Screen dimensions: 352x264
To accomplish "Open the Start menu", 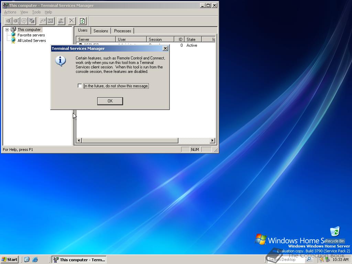I will pos(10,260).
